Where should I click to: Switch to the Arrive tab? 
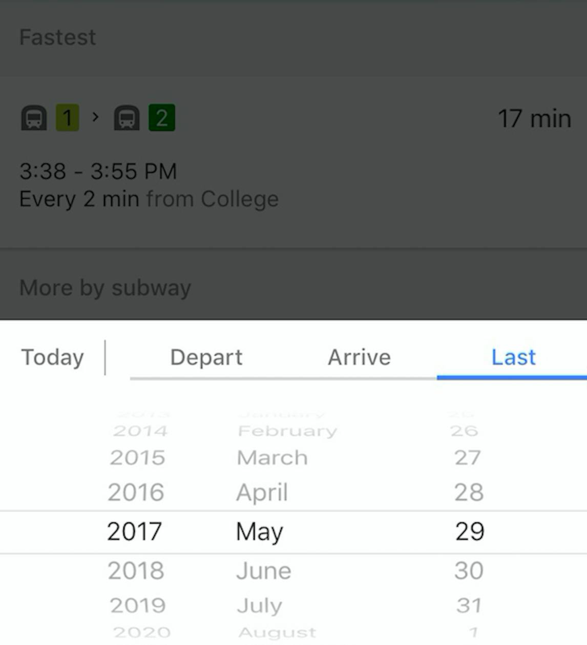(x=359, y=357)
